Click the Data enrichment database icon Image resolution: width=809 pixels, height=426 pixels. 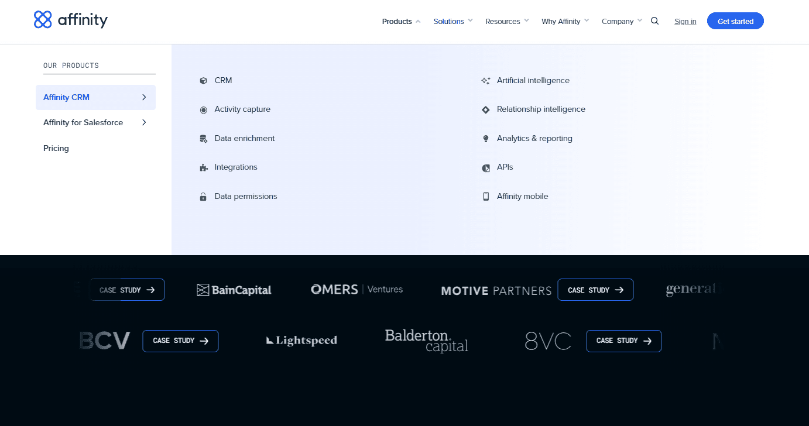point(203,139)
